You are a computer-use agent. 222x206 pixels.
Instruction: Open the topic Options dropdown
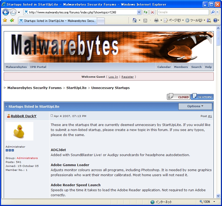(195, 106)
